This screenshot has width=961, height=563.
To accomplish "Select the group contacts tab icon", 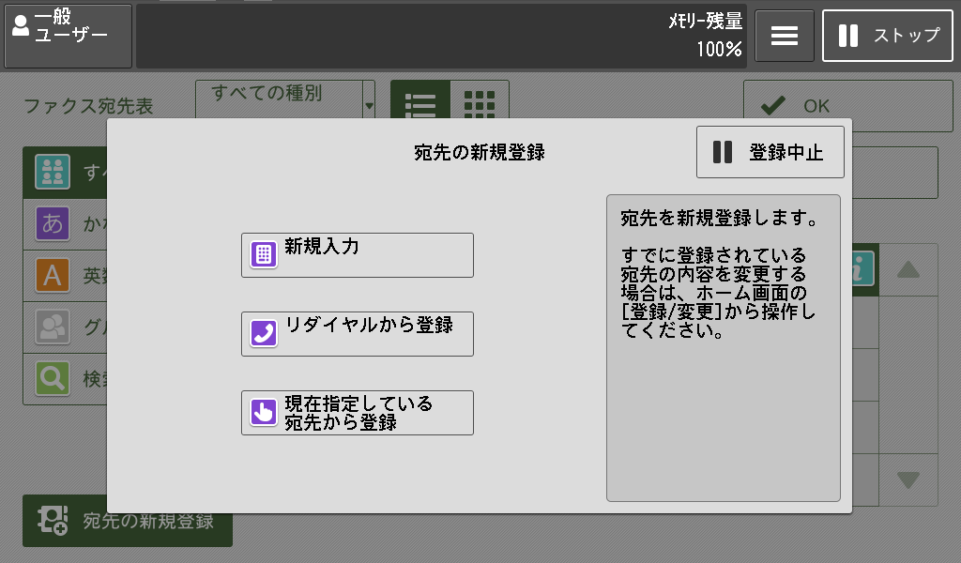I will [53, 327].
